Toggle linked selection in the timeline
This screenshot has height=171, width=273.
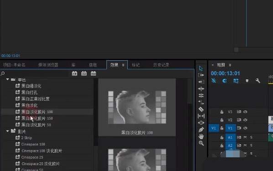click(236, 81)
